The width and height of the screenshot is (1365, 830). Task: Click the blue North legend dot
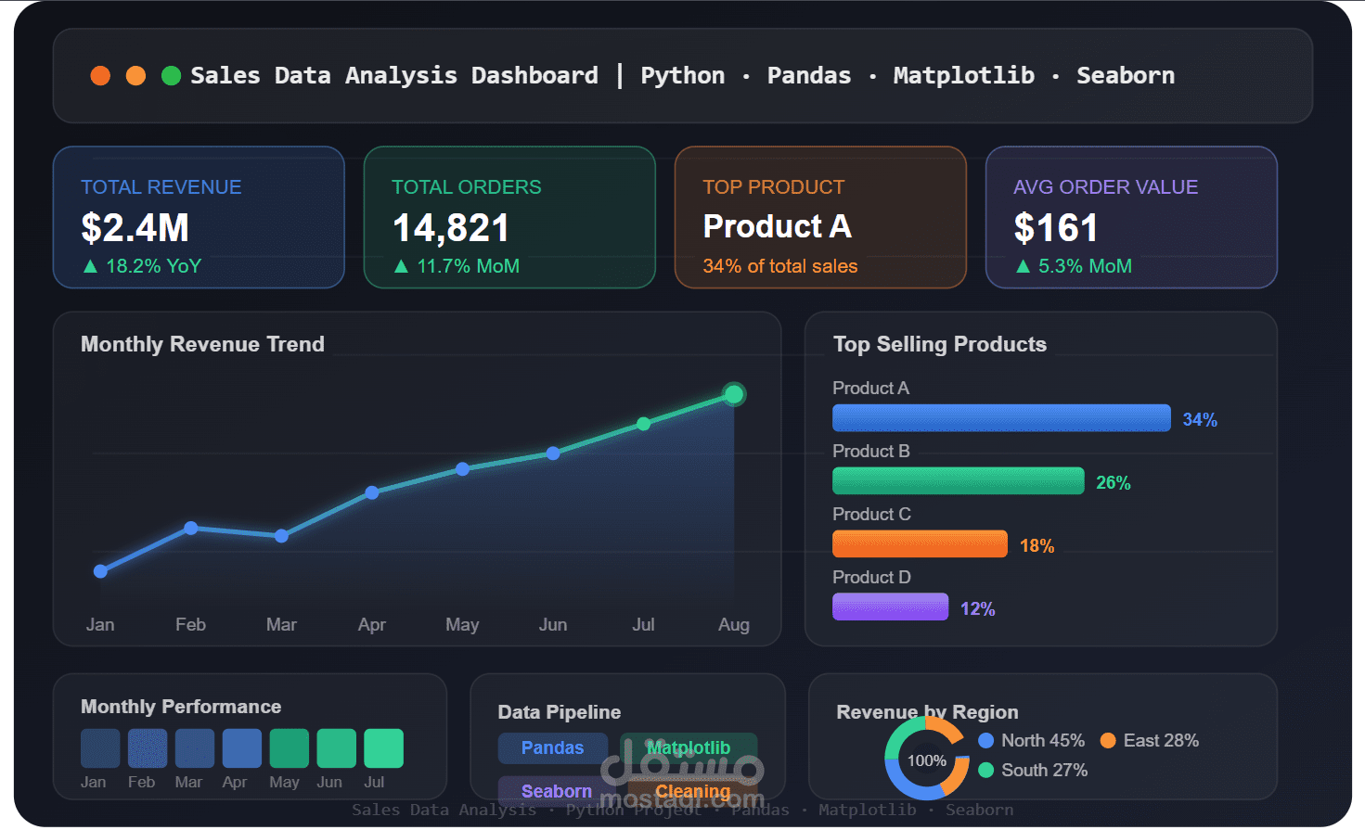986,740
